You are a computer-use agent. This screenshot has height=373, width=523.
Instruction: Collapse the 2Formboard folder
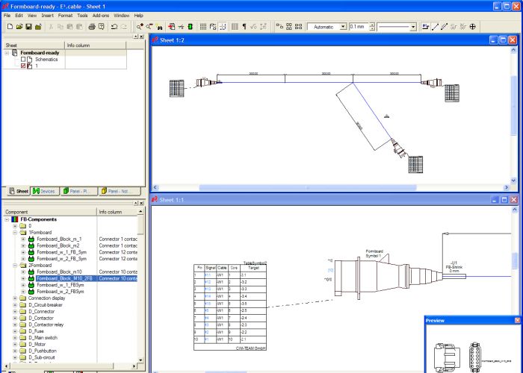click(x=16, y=265)
